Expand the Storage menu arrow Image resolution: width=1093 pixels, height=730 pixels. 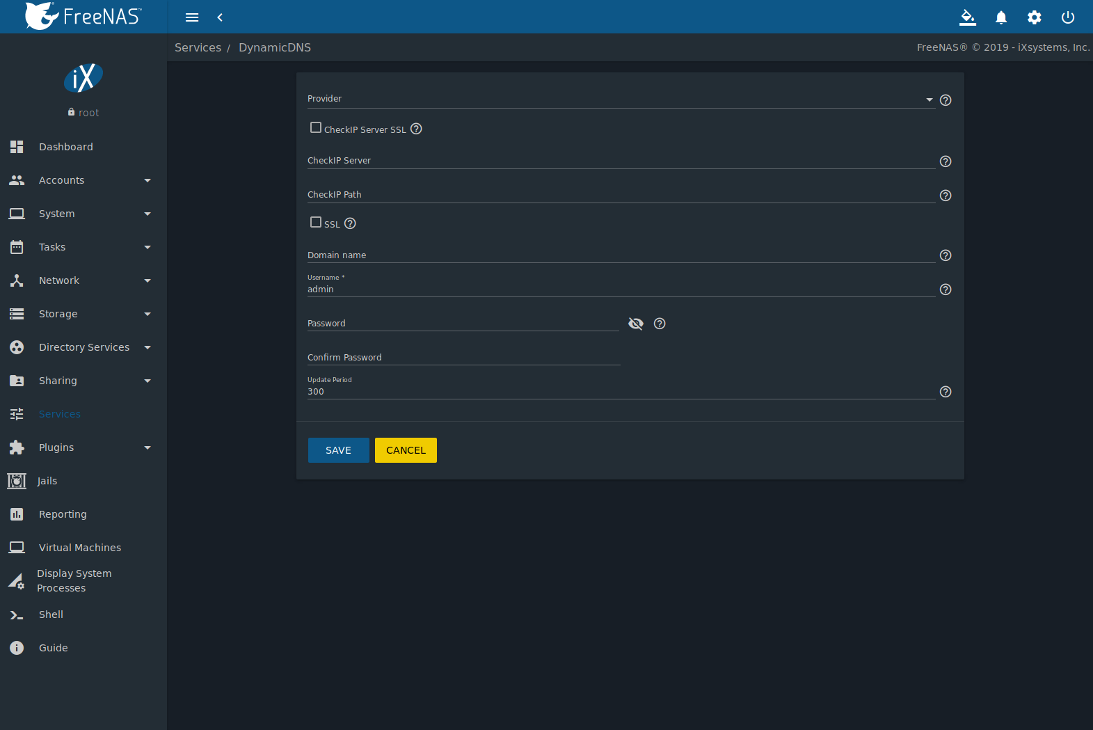(147, 314)
